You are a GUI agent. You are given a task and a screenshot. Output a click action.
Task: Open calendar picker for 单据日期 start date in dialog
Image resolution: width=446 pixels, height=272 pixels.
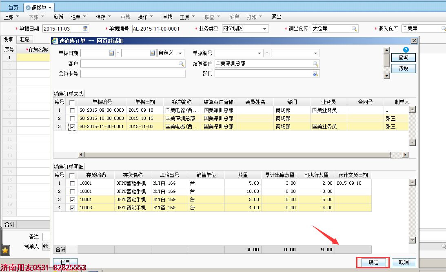coord(111,53)
